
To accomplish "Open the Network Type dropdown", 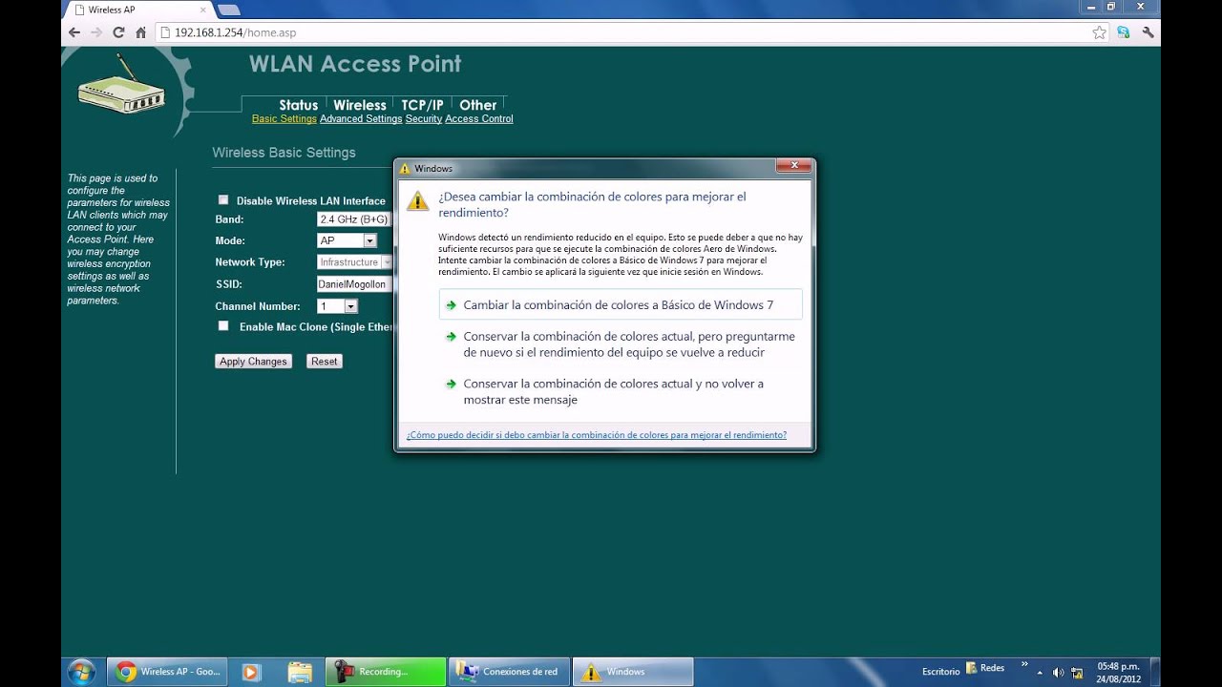I will coord(354,261).
